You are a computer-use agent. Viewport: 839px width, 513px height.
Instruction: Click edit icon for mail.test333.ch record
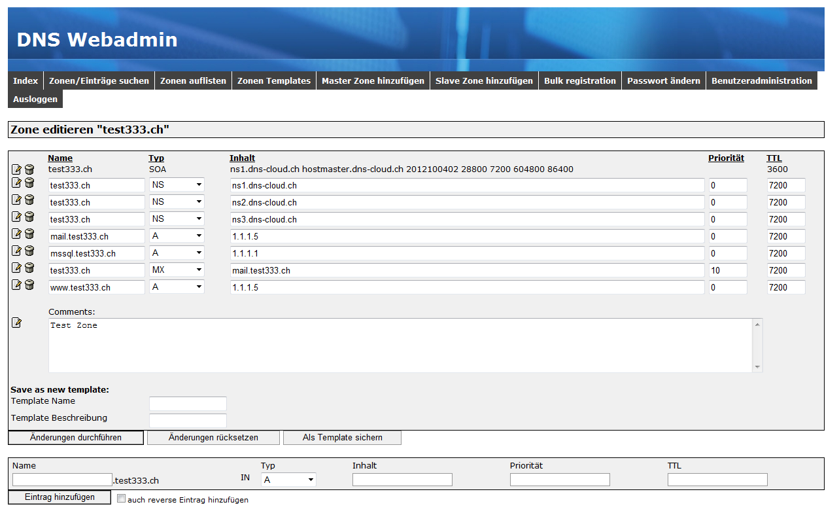(17, 234)
